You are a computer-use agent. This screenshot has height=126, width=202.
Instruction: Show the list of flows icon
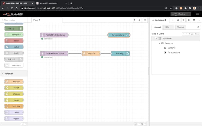point(145,20)
